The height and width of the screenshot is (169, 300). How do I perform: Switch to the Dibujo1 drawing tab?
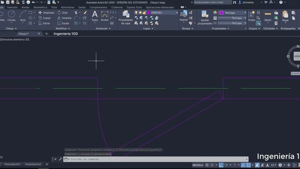tap(23, 34)
